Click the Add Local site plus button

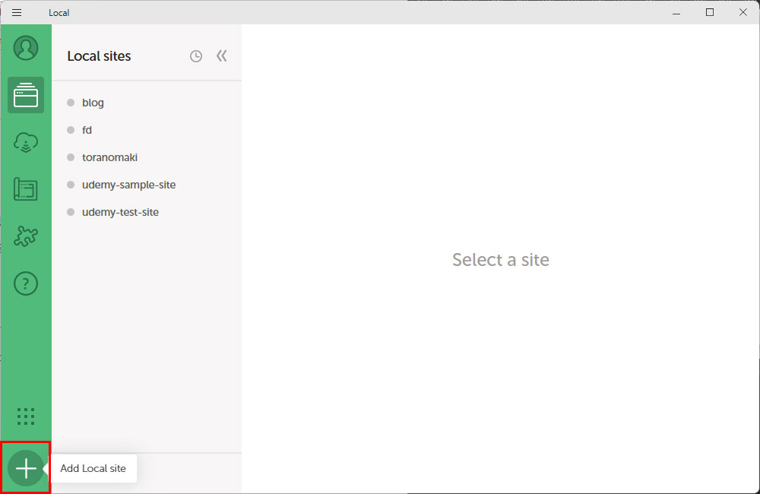pos(26,468)
